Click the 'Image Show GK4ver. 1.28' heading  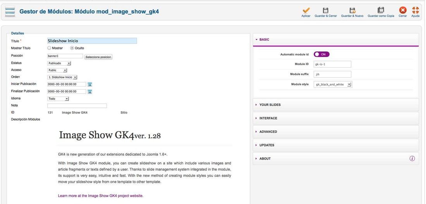[x=110, y=135]
